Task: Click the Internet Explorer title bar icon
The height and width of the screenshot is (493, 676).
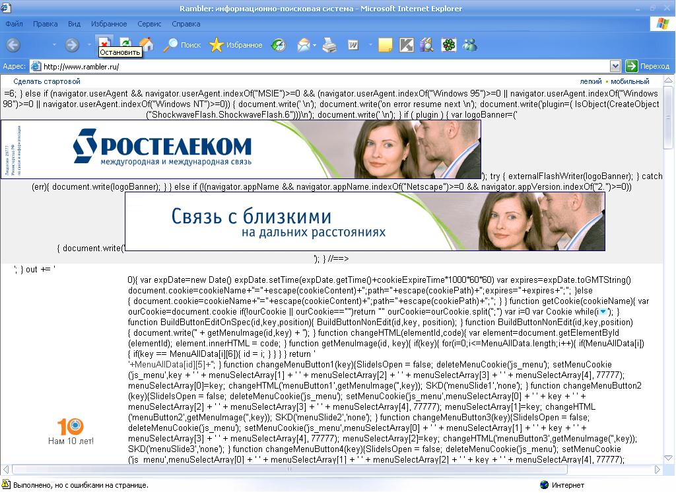Action: 6,8
